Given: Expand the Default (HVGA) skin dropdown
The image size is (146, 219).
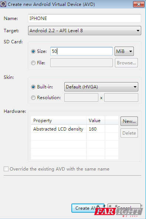Looking at the screenshot, I should [101, 87].
